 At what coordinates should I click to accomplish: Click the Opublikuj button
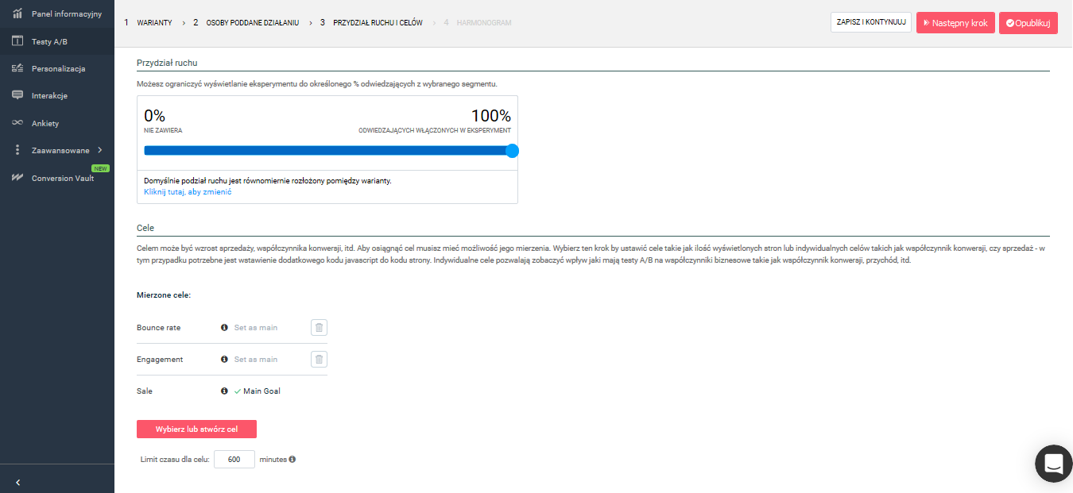point(1028,23)
